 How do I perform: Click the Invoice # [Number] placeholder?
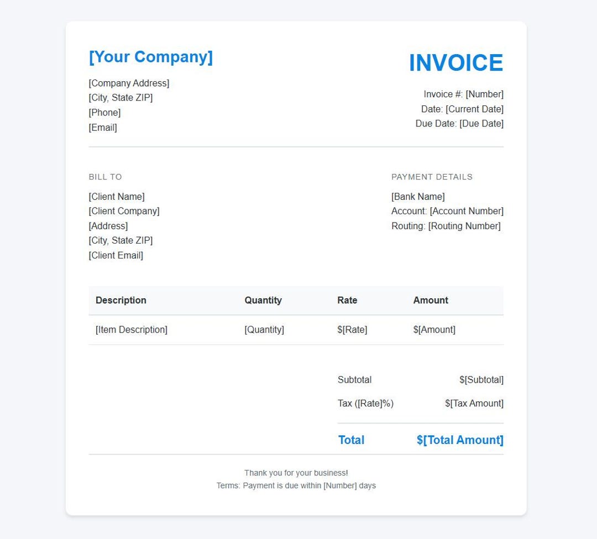point(463,94)
